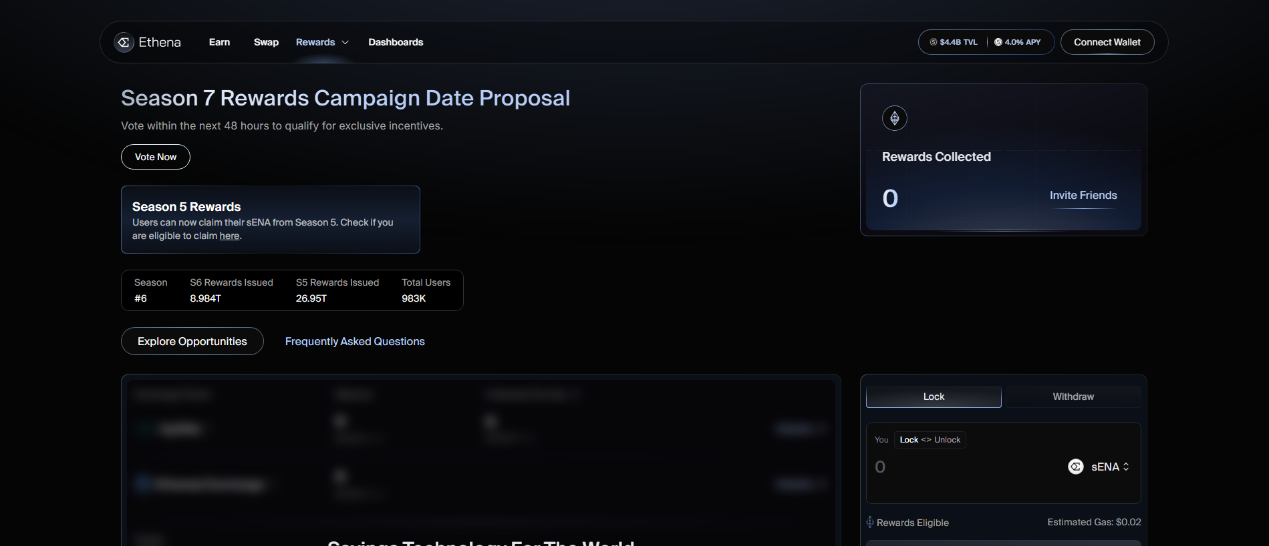Viewport: 1269px width, 546px height.
Task: Click the Season #6 value
Action: coord(140,298)
